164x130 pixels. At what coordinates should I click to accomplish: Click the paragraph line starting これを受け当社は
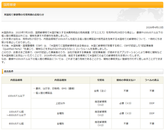[82, 39]
